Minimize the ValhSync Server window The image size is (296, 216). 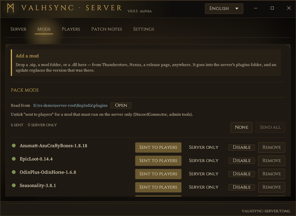[255, 8]
